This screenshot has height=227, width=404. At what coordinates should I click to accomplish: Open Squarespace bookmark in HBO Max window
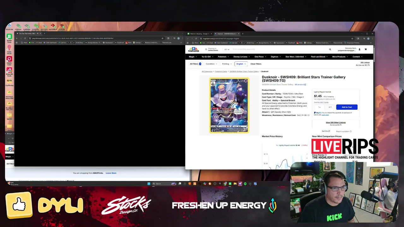click(108, 43)
